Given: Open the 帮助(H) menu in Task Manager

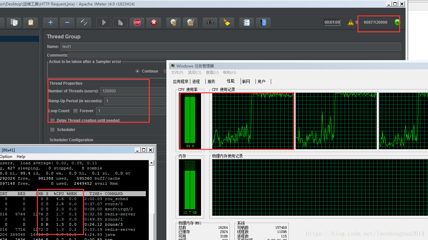Looking at the screenshot, I should coord(229,73).
